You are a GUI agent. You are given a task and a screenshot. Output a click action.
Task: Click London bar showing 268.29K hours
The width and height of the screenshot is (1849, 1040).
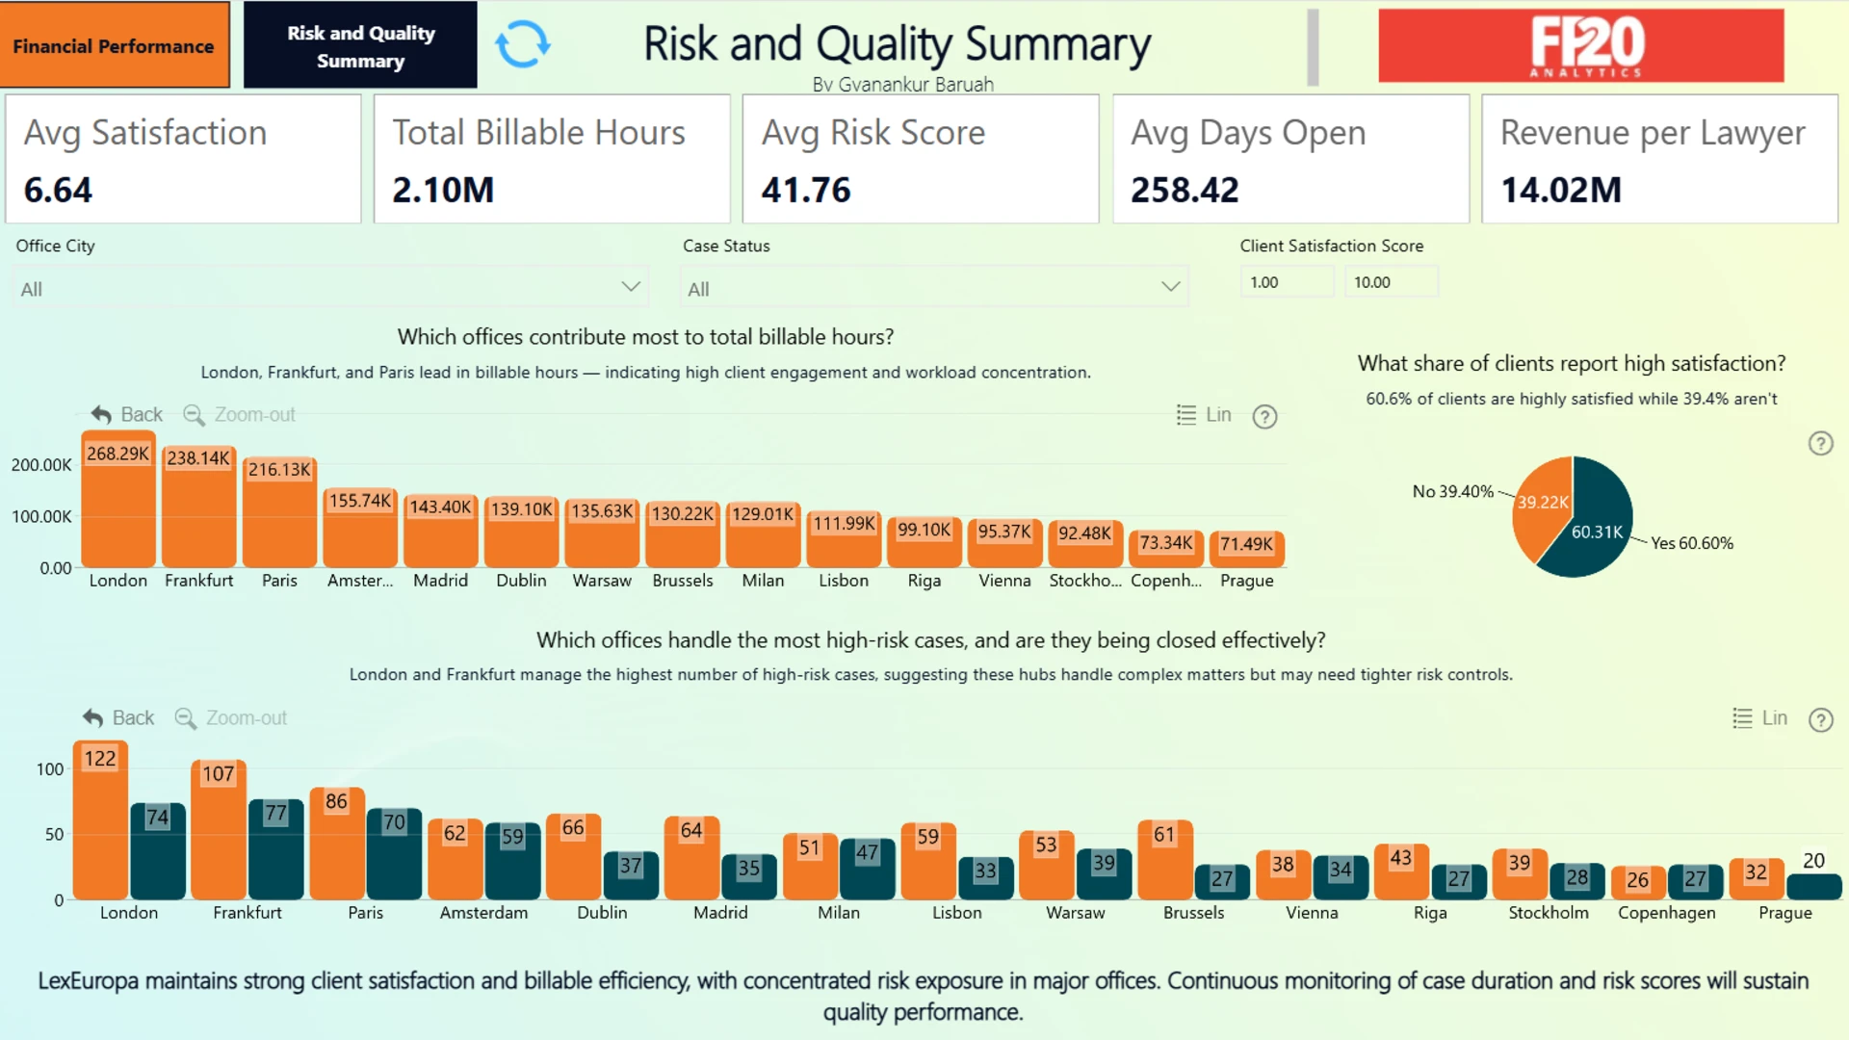coord(118,501)
